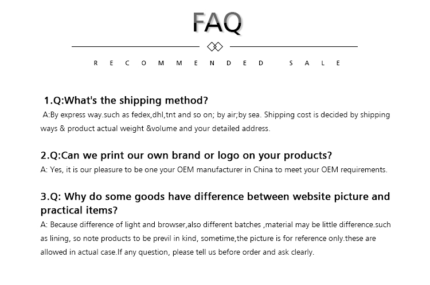Click the line about product weight and volume

pos(155,128)
